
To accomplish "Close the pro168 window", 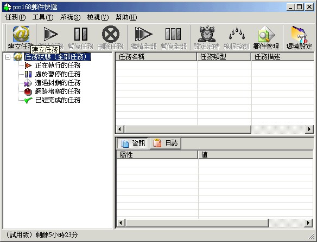I will [309, 7].
